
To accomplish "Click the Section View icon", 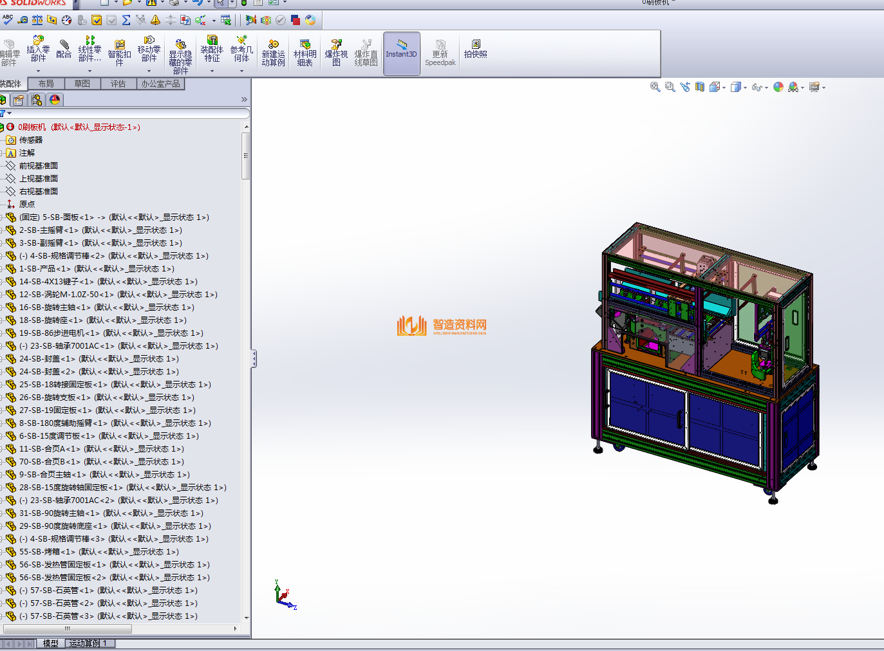I will coord(700,87).
